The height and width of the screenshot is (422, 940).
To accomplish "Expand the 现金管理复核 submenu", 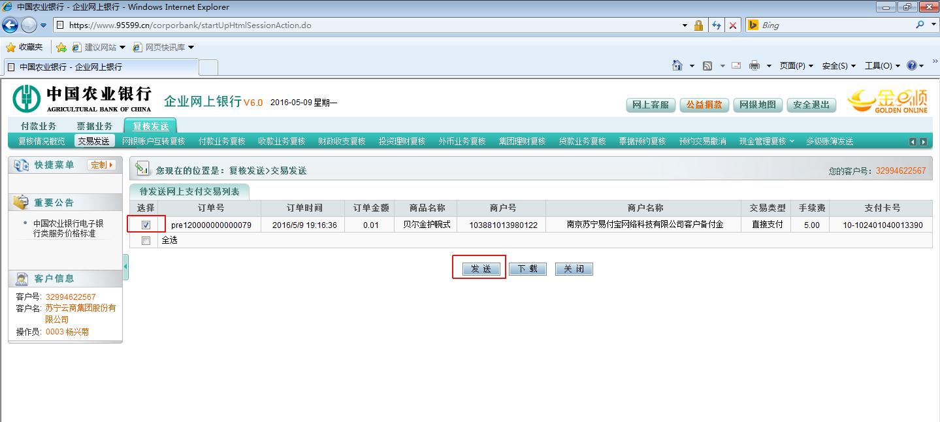I will (766, 141).
